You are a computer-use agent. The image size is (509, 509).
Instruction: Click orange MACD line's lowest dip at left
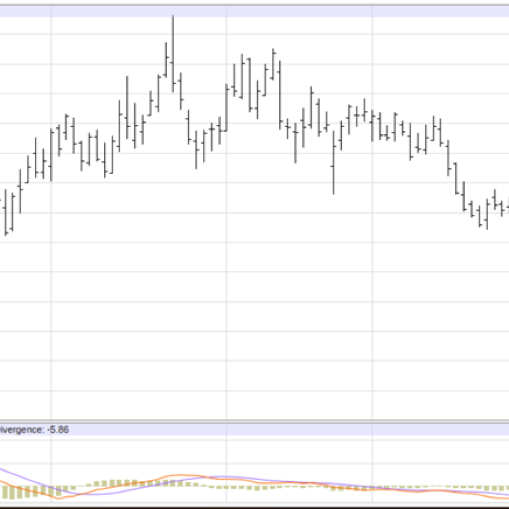tap(60, 498)
